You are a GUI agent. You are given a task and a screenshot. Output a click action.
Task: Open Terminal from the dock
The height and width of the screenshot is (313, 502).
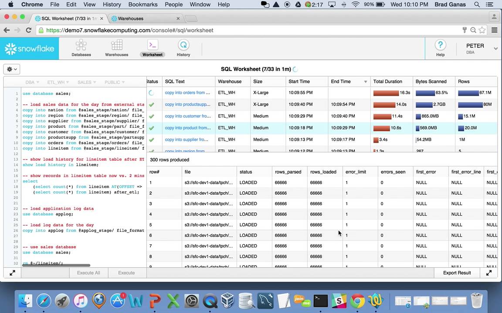click(x=320, y=300)
